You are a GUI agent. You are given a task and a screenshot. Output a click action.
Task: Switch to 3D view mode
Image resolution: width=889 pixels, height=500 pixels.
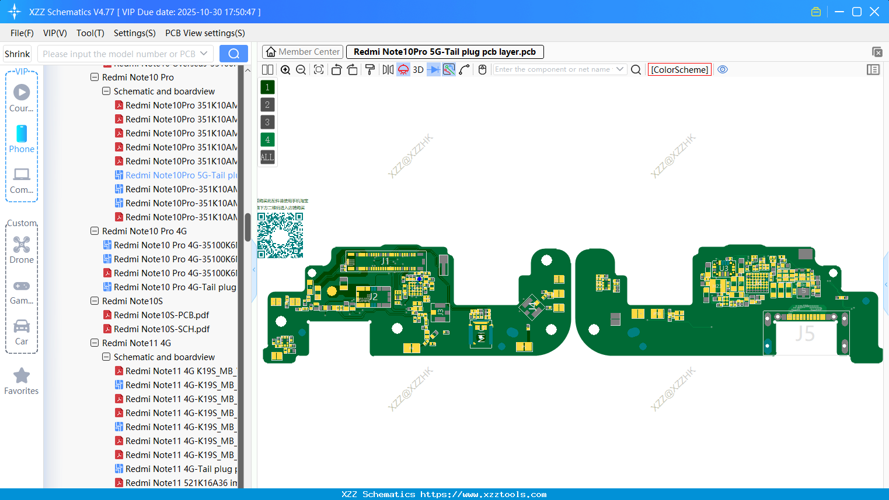coord(418,69)
